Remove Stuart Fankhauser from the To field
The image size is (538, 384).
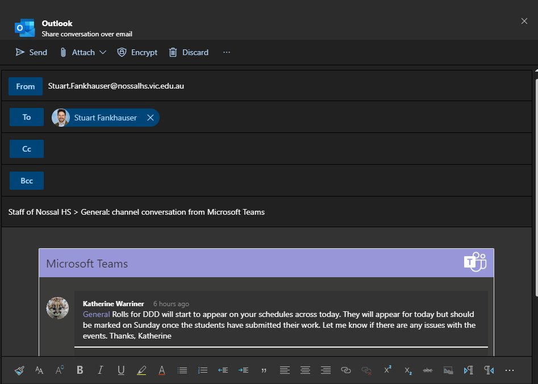coord(151,118)
